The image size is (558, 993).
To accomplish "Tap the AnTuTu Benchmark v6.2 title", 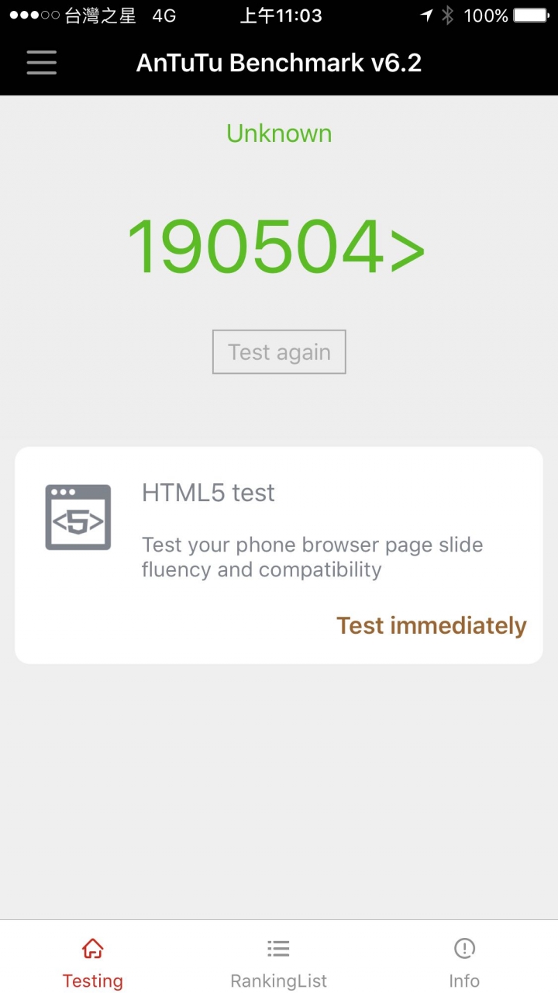I will pos(279,63).
